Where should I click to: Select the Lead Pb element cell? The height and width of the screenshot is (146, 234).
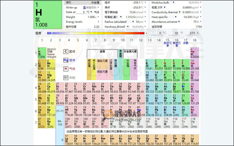[159, 111]
